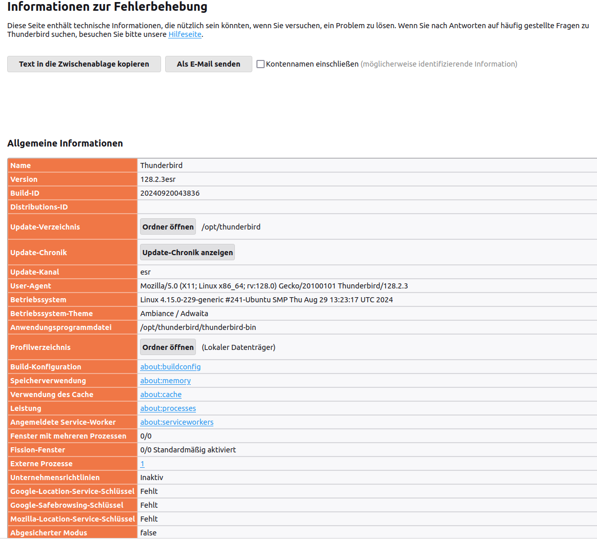Click the Betriebssystem value text
This screenshot has height=539, width=597.
coord(266,300)
